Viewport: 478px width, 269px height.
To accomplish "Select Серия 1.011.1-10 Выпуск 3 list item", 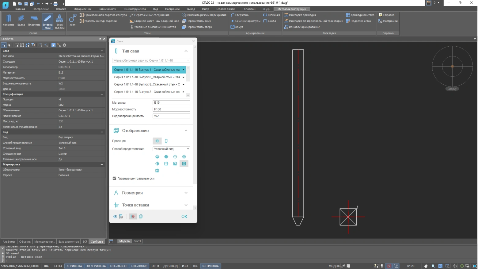I will (147, 92).
